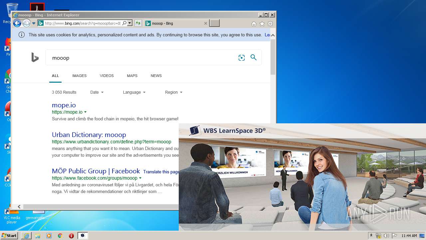Image resolution: width=426 pixels, height=240 pixels.
Task: Click the cookie notice info icon
Action: coord(22,35)
